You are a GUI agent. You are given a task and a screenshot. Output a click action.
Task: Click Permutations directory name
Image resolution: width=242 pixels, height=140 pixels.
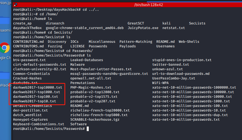pyautogui.click(x=83, y=83)
